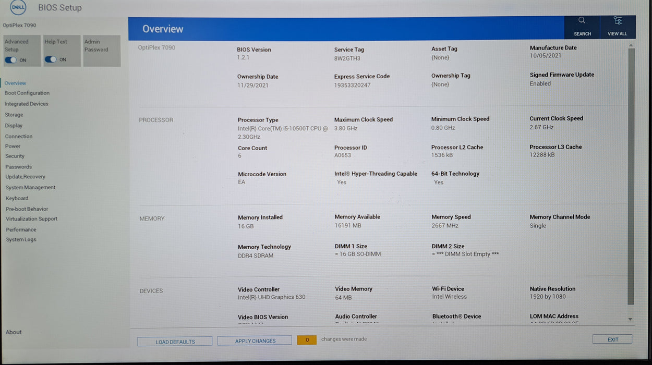Open Display section
The width and height of the screenshot is (652, 365).
[14, 126]
